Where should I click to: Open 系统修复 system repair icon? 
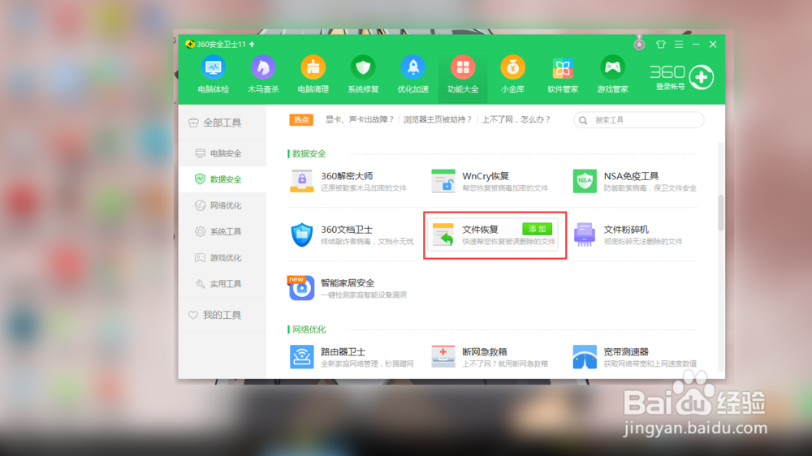coord(363,68)
